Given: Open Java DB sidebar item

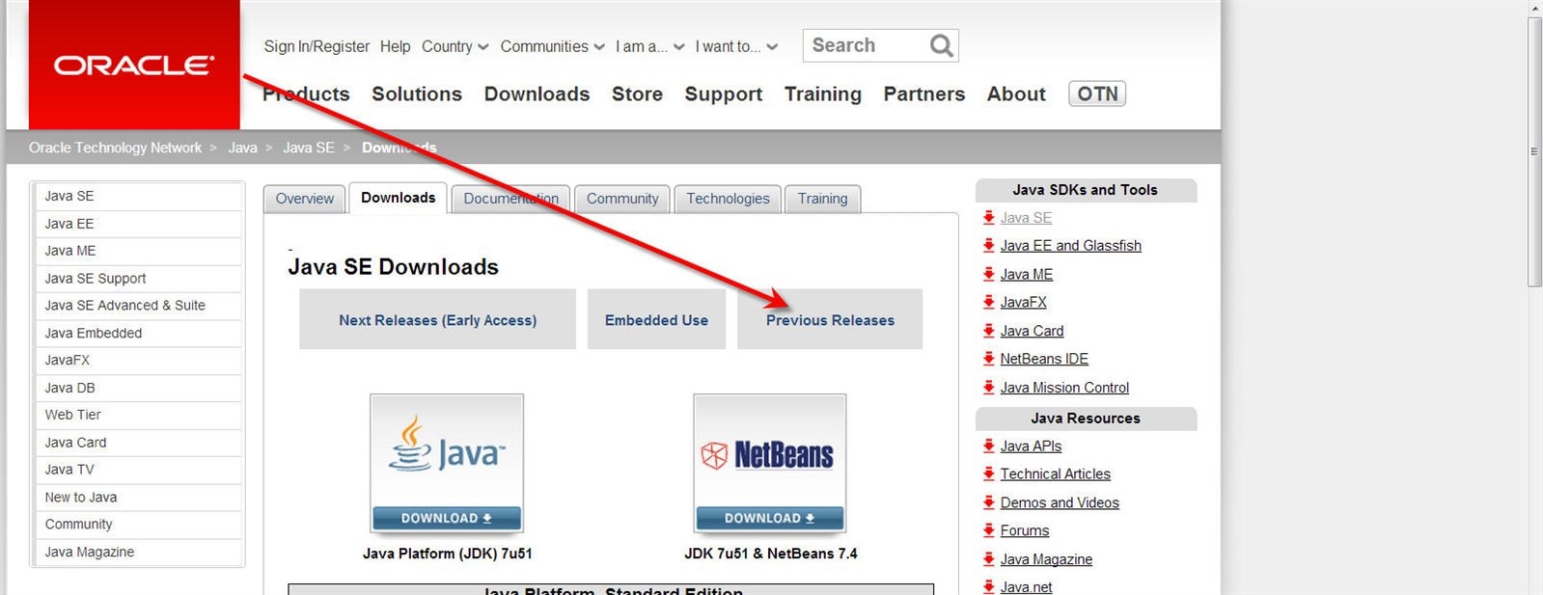Looking at the screenshot, I should (x=138, y=388).
